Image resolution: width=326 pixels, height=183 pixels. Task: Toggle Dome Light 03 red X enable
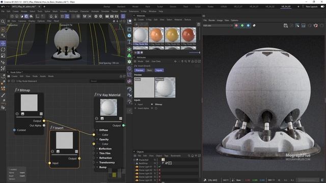(x=159, y=173)
